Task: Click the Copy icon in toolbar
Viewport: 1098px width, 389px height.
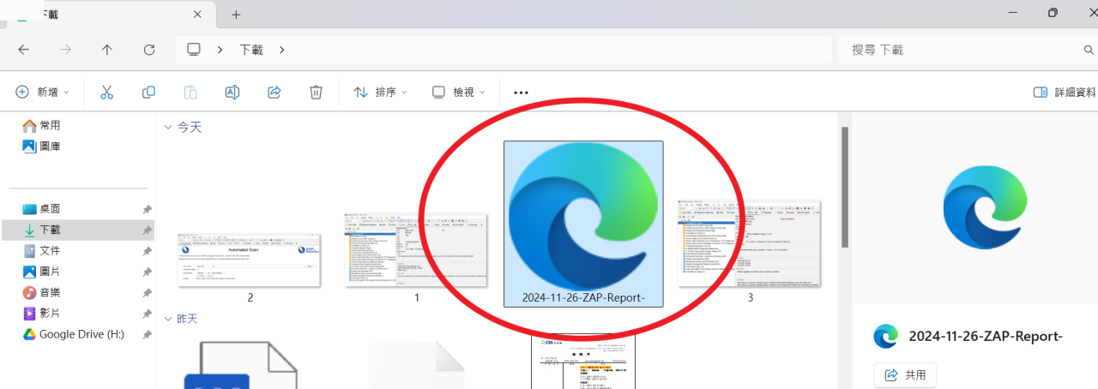Action: [x=148, y=92]
